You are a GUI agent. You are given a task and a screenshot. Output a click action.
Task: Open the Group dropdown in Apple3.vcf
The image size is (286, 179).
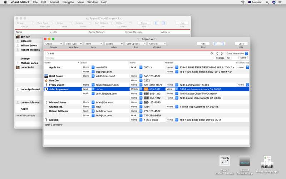coord(53,44)
